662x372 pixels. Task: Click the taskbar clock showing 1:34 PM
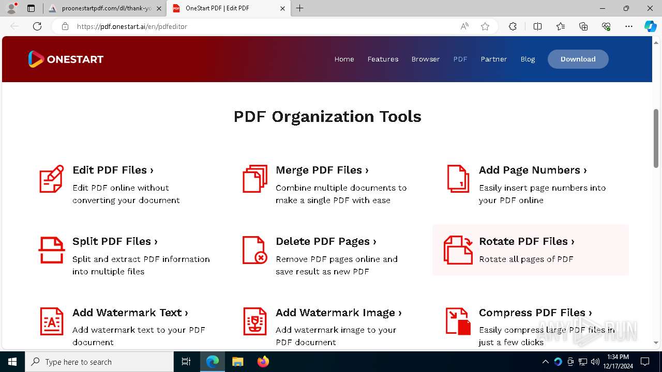coord(618,362)
